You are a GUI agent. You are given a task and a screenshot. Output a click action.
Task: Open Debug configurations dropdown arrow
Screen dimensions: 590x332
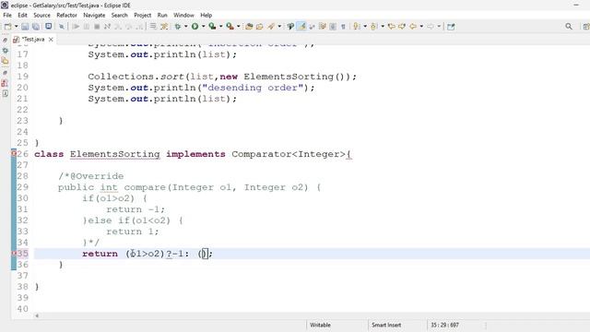click(x=186, y=27)
